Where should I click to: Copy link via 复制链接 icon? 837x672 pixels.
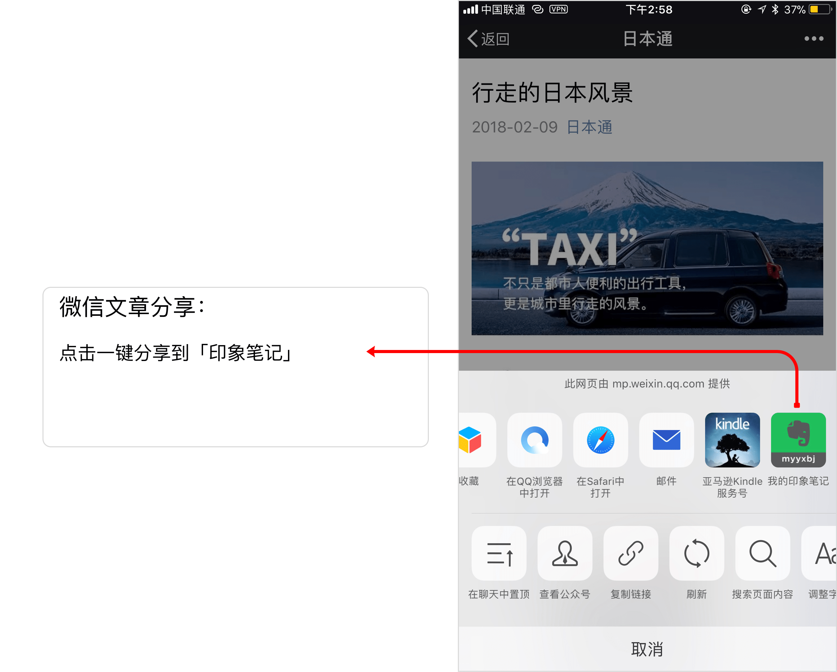(x=631, y=553)
